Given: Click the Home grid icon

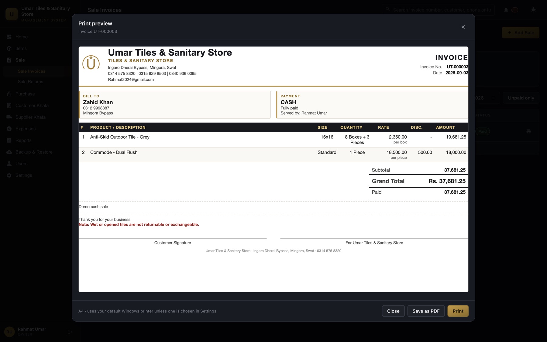Looking at the screenshot, I should click(9, 37).
